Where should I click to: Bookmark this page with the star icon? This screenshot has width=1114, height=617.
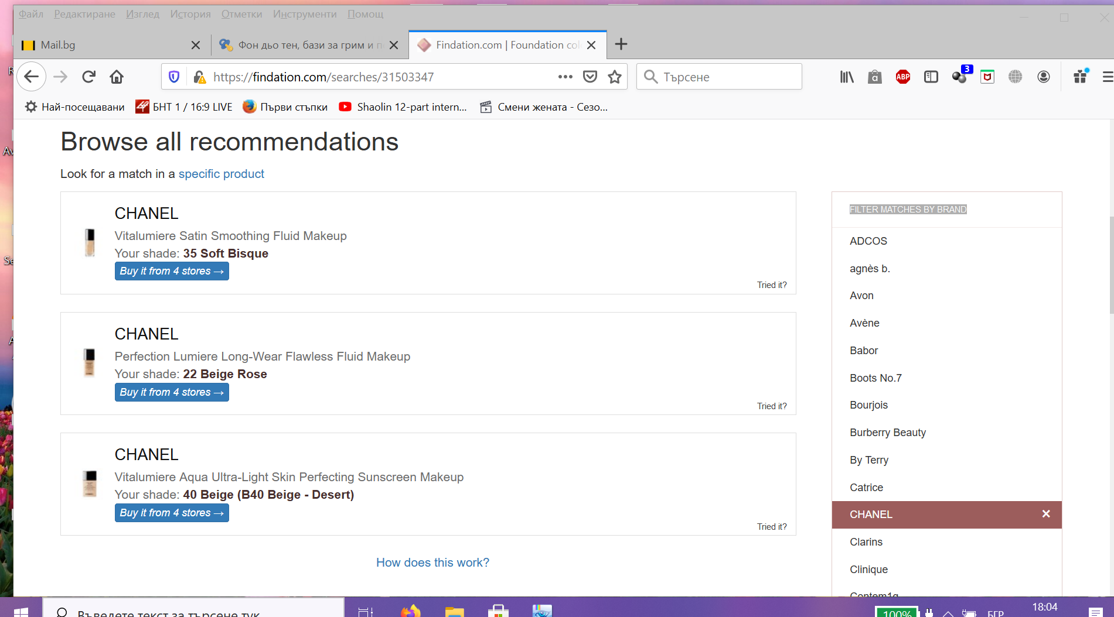click(614, 77)
